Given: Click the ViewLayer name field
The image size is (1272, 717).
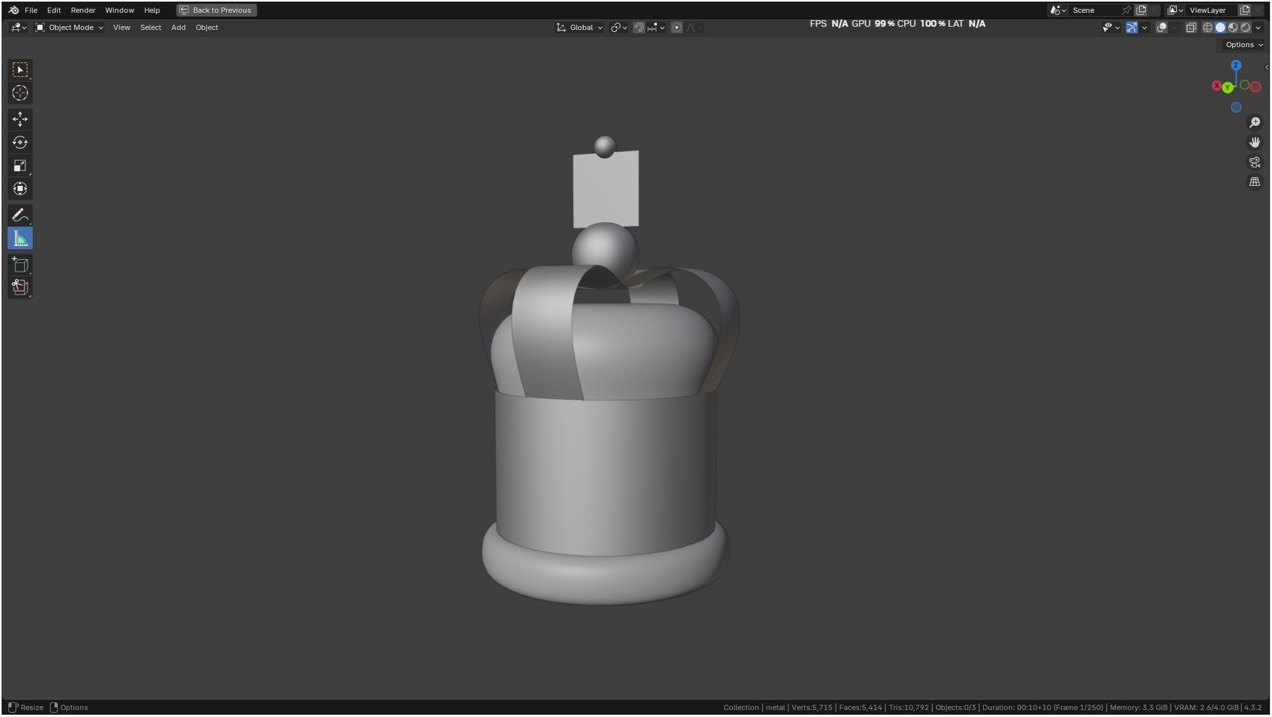Looking at the screenshot, I should click(1212, 10).
